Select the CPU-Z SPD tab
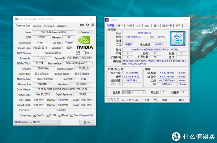The image size is (217, 143). [147, 26]
